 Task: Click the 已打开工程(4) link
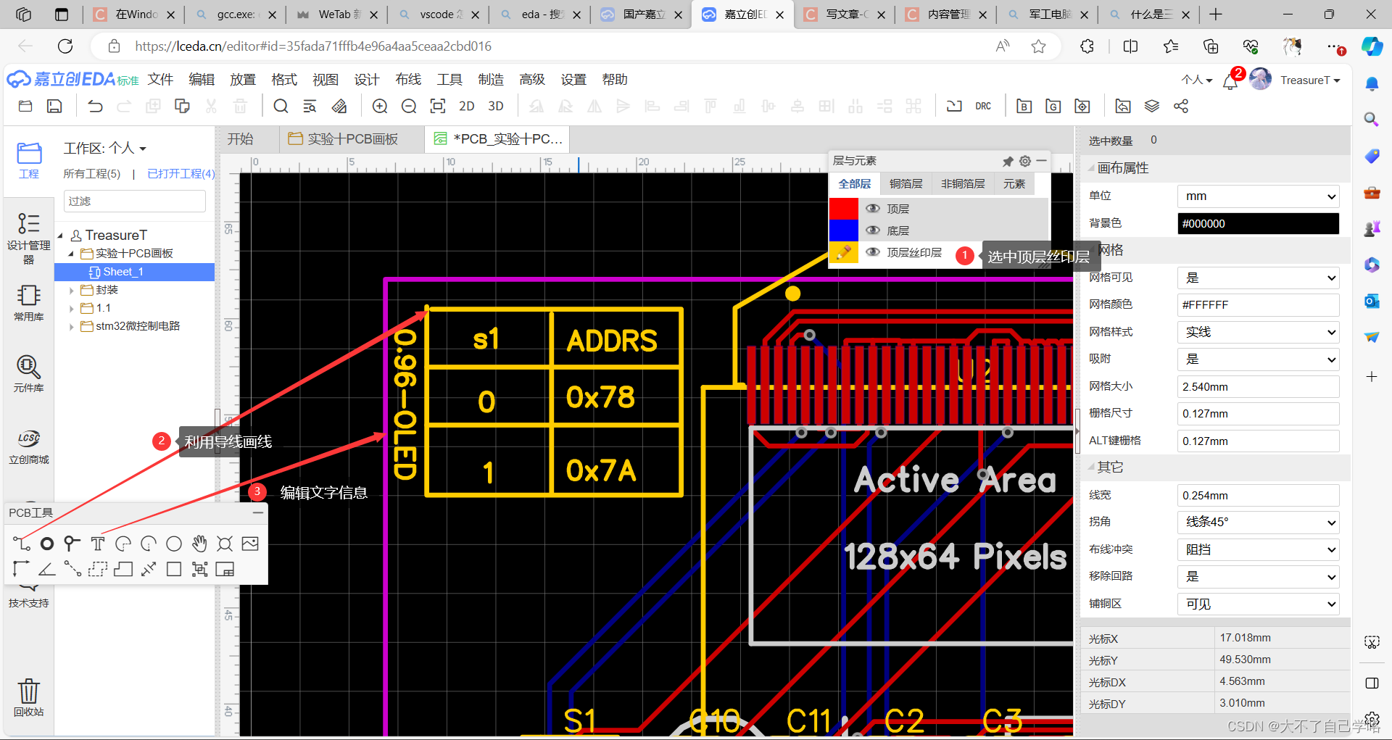tap(180, 174)
